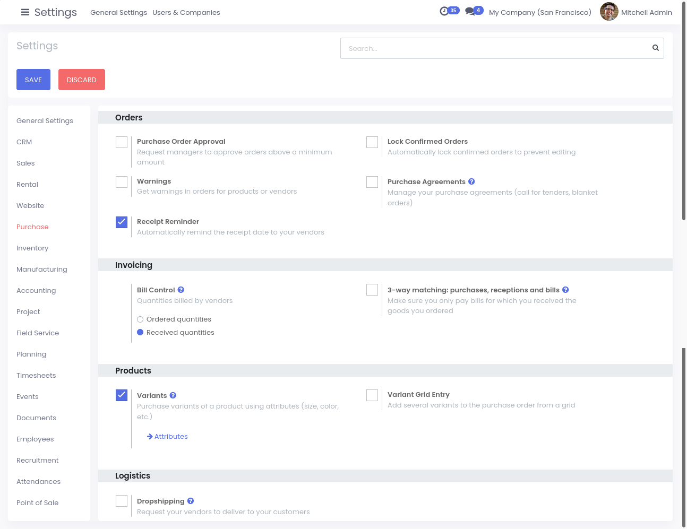This screenshot has width=687, height=529.
Task: Click help icon beside Bill Control
Action: click(181, 290)
